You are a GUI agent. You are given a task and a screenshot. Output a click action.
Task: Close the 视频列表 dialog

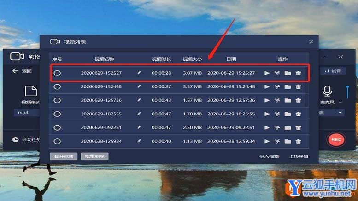(311, 42)
